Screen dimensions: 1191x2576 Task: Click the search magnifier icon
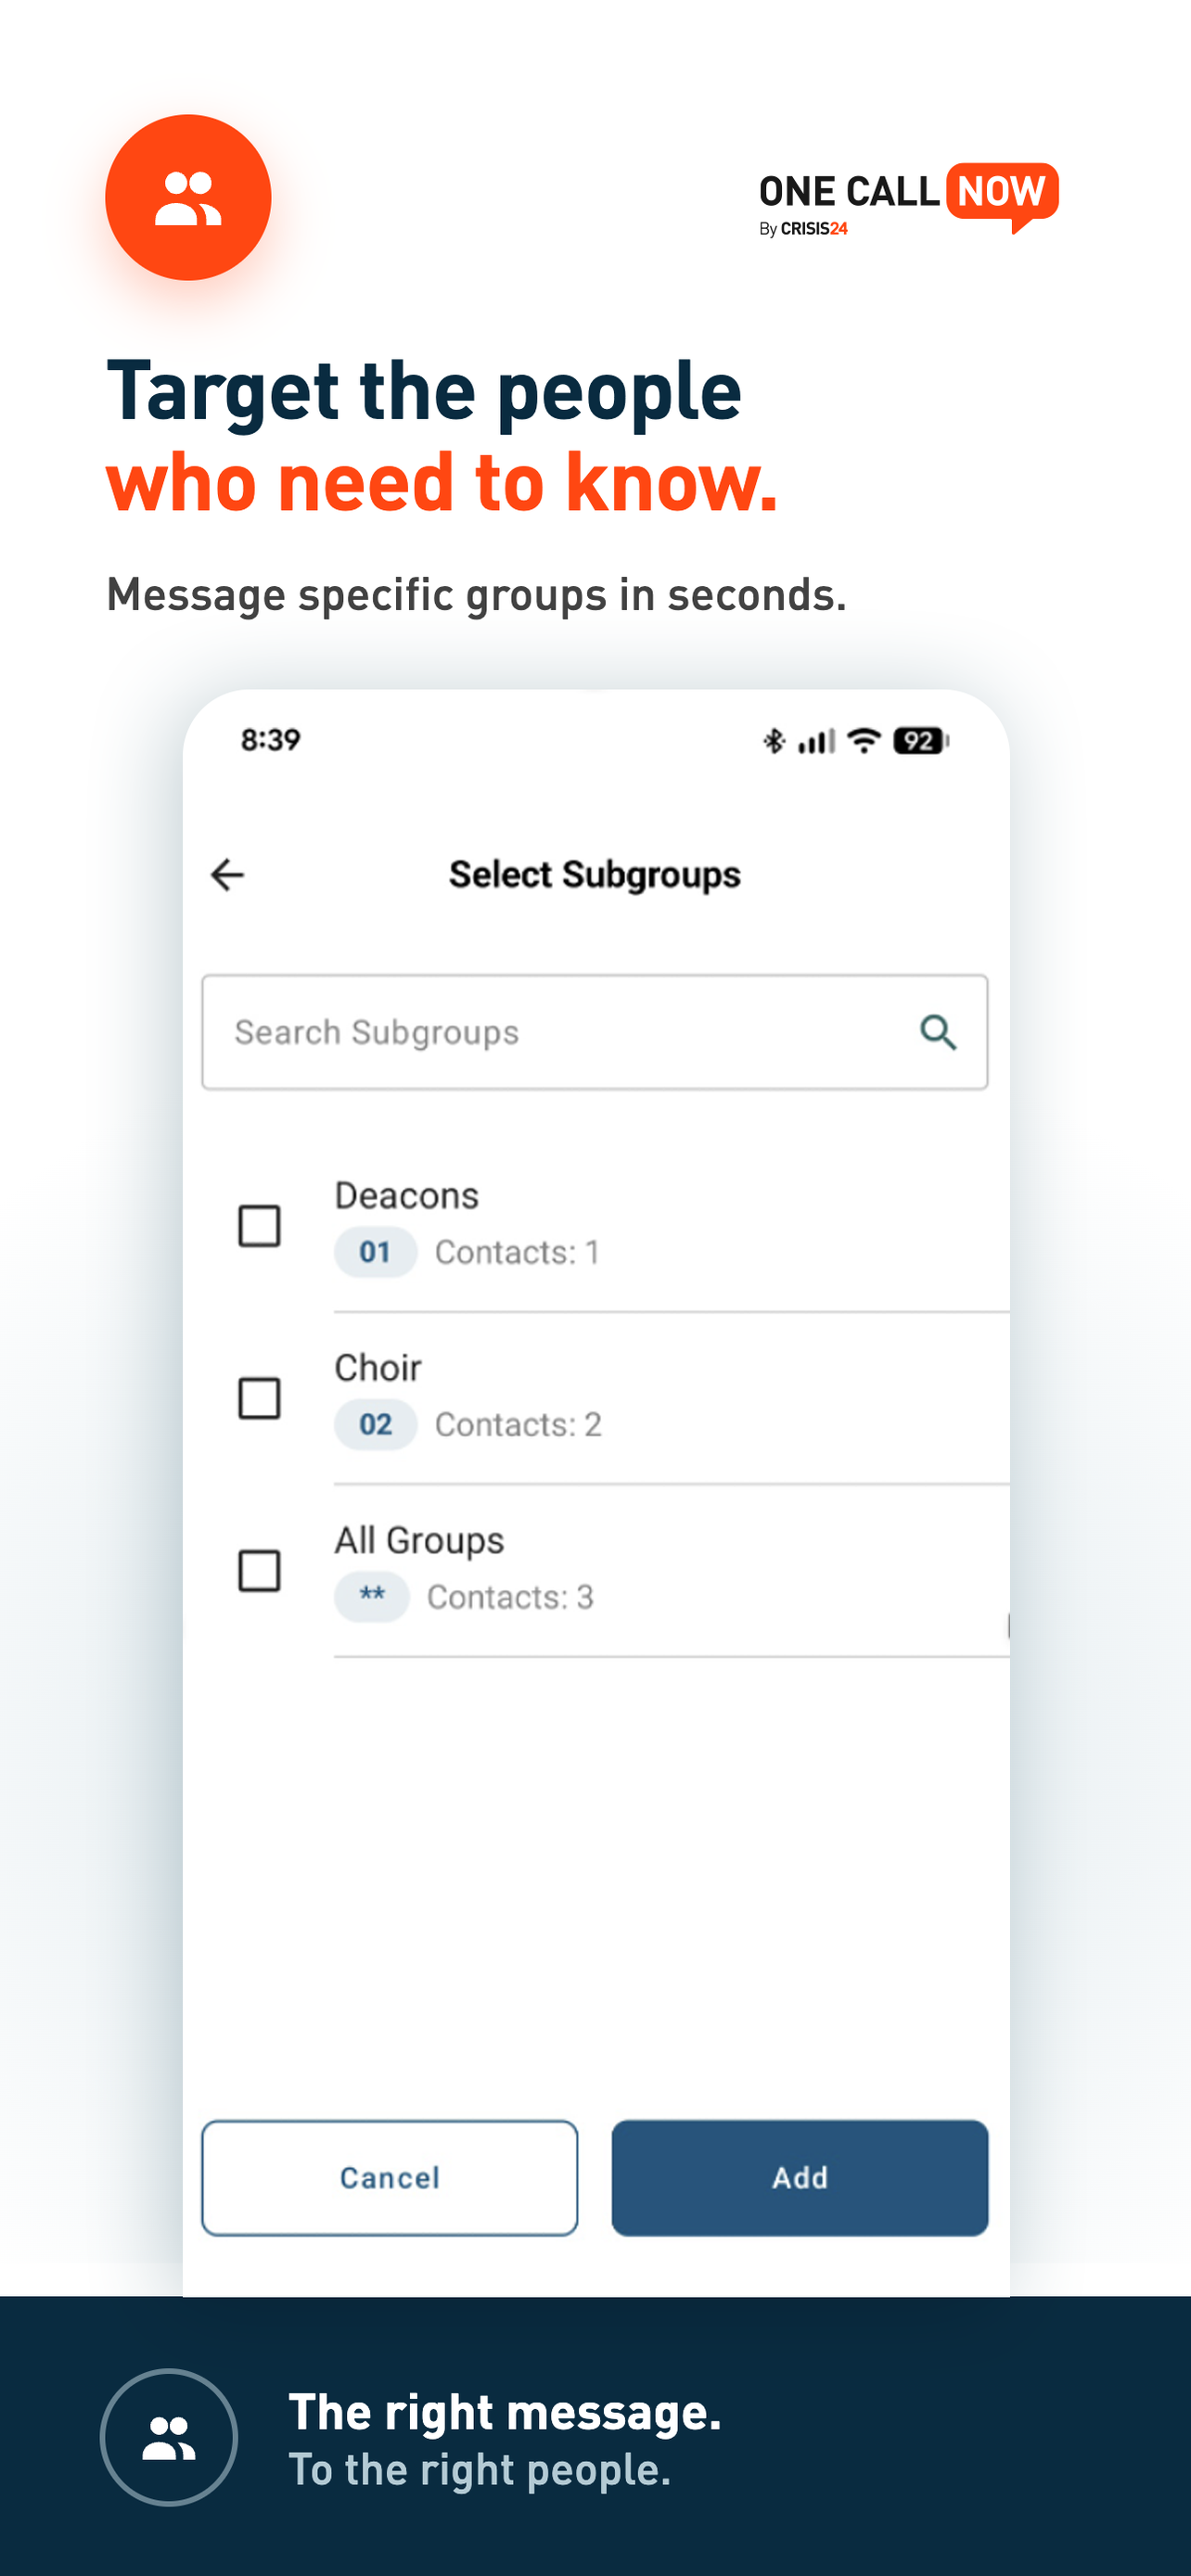coord(937,1032)
